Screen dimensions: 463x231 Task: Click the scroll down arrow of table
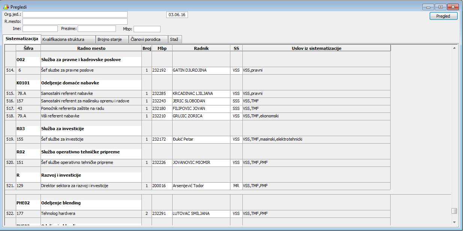[454, 222]
